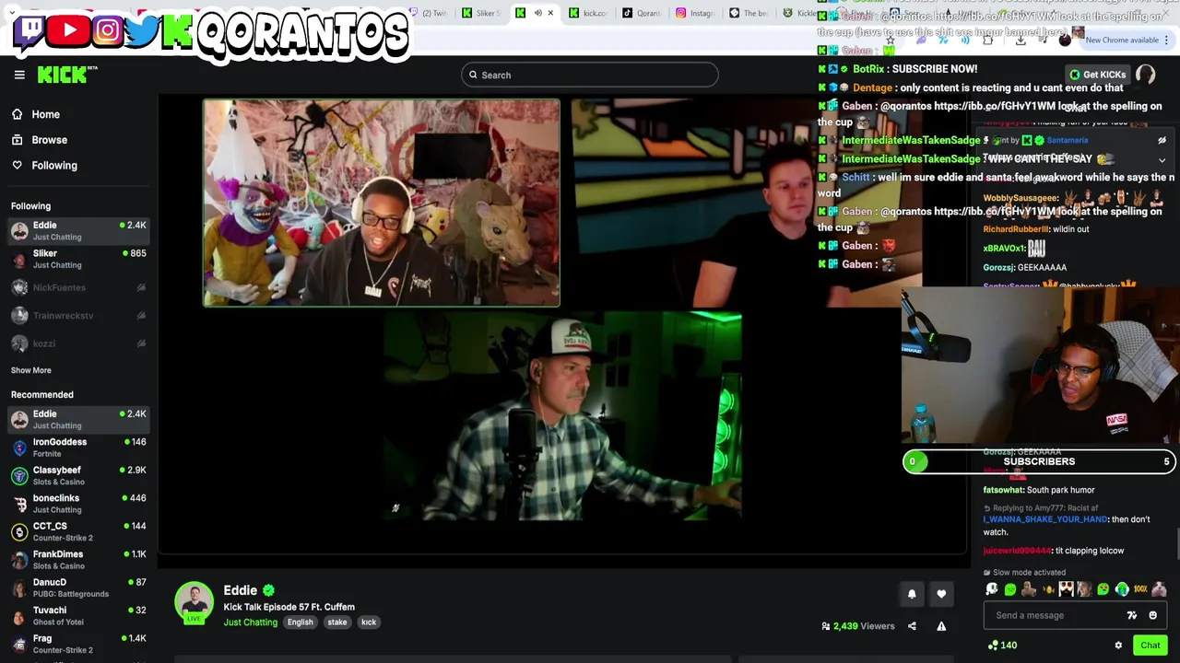Expand the Following list with Show more
The image size is (1180, 663).
click(30, 370)
